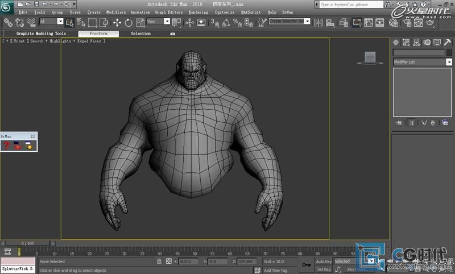
Task: Click the Select and Manipulate icon
Action: tap(190, 22)
